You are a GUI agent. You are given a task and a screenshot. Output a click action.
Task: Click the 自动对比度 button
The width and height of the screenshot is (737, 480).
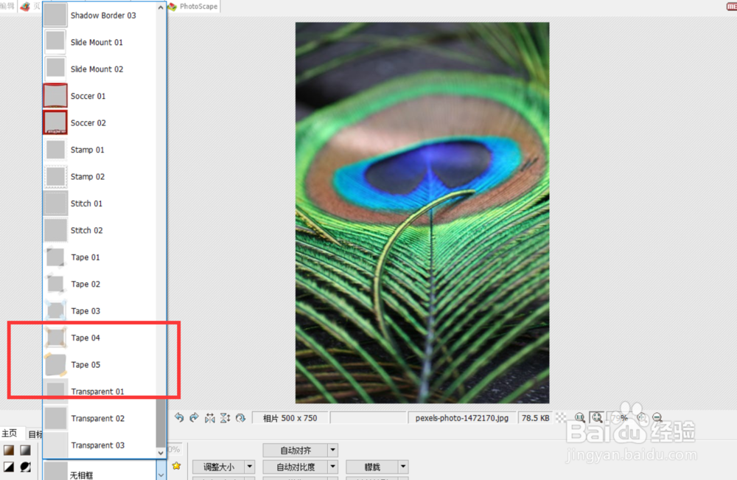pyautogui.click(x=296, y=467)
